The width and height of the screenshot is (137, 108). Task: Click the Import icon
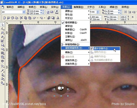pos(49,18)
